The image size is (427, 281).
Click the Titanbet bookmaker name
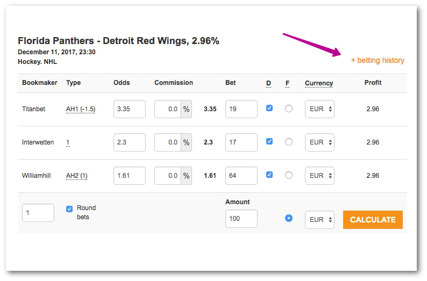click(33, 109)
